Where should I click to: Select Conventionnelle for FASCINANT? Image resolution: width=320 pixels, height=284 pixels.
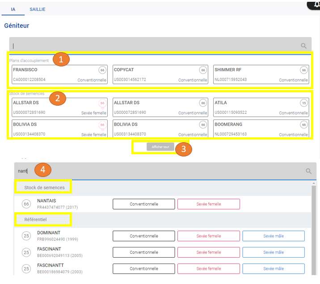144,252
